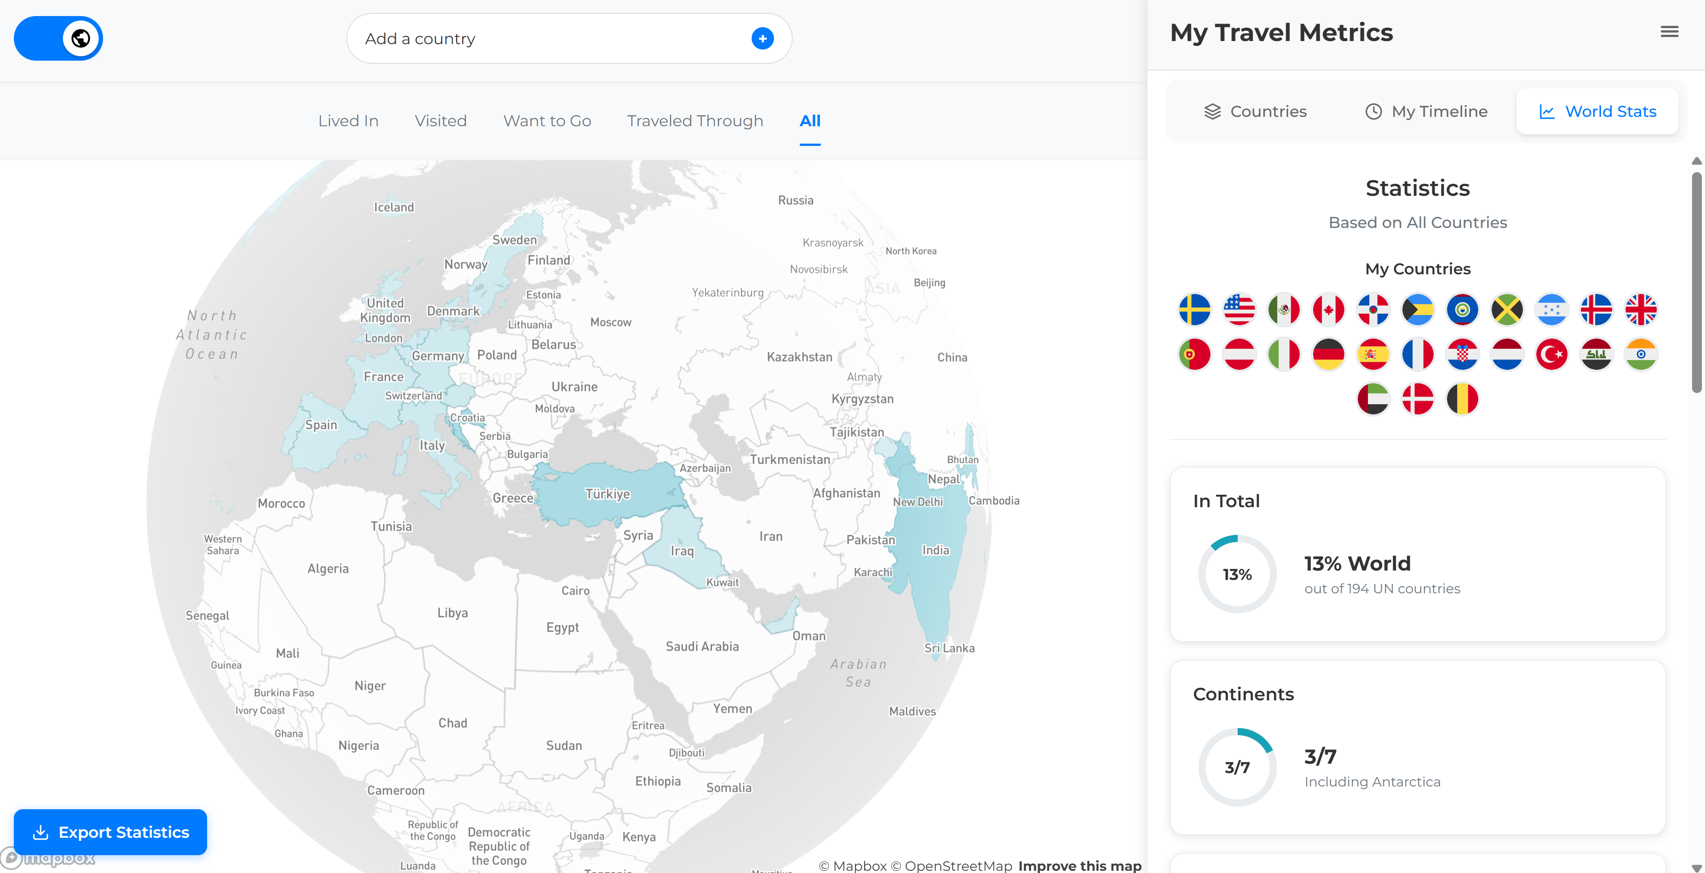Open the OpenStreetMap attribution link
1705x873 pixels.
click(x=952, y=866)
